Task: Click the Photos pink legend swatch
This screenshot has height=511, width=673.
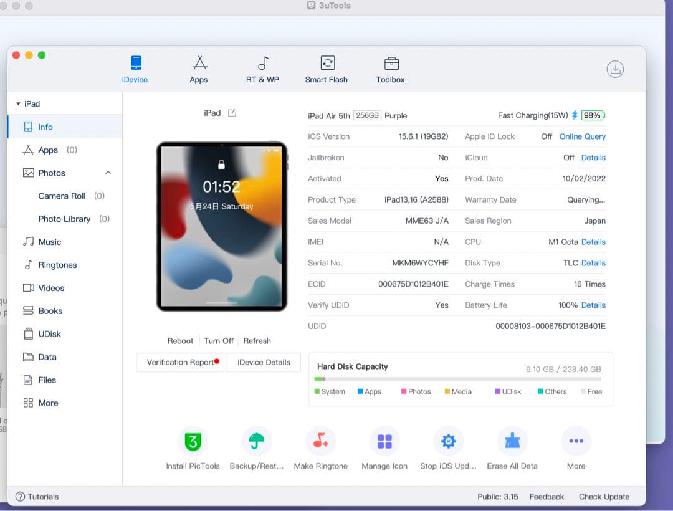Action: pos(404,391)
